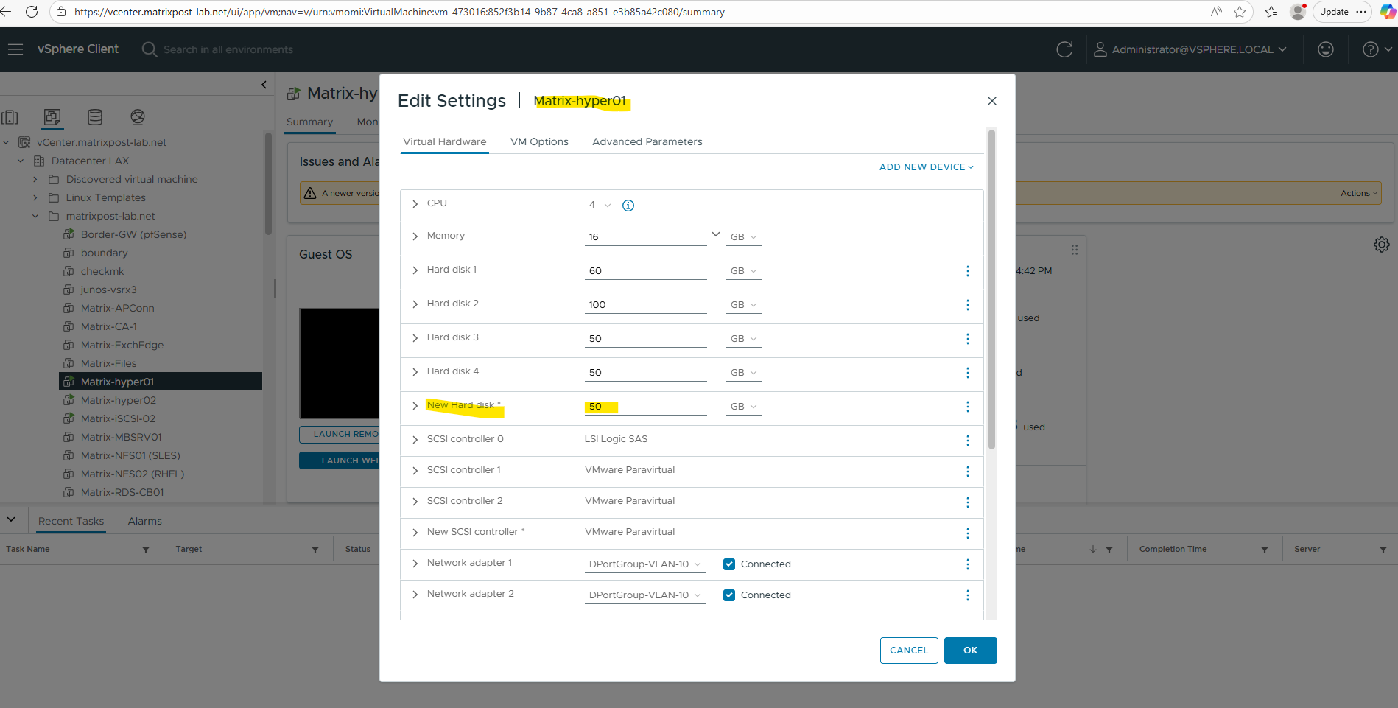Expand the Memory settings row
The image size is (1398, 708).
pyautogui.click(x=415, y=236)
